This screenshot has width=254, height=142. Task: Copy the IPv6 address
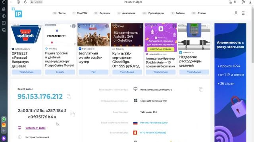pos(73,114)
